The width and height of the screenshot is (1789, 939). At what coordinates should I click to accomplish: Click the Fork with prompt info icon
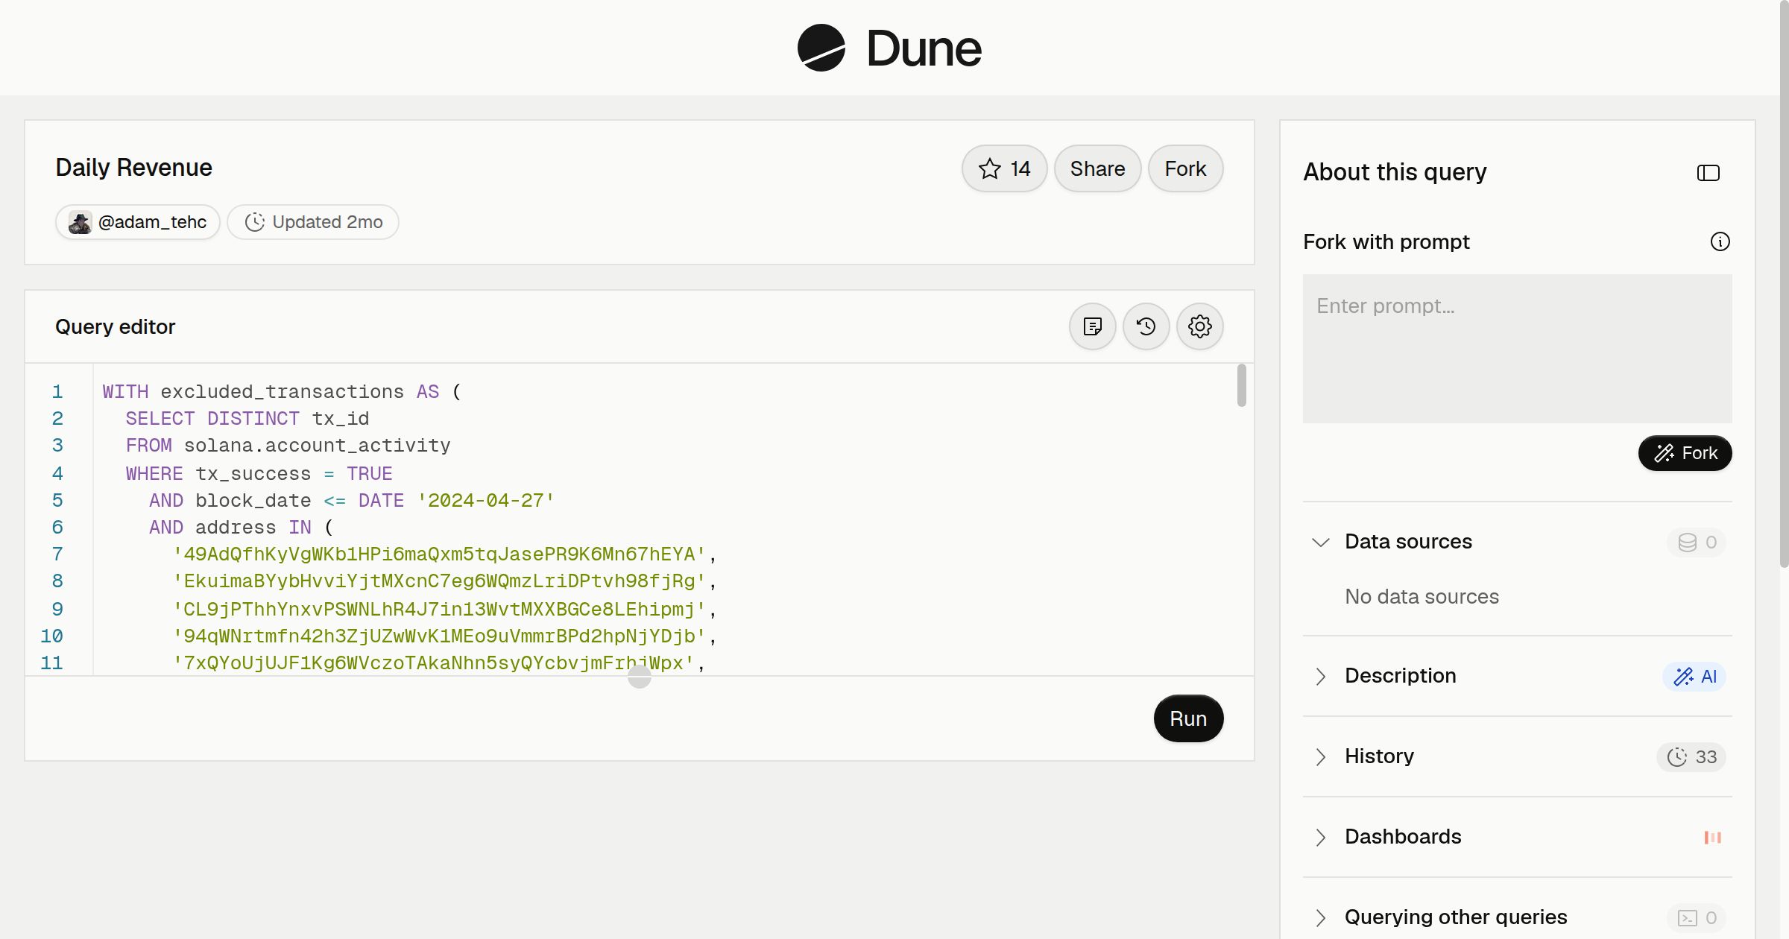pyautogui.click(x=1720, y=241)
